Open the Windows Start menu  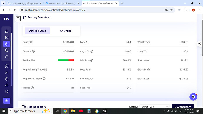tap(4, 111)
